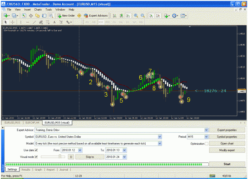The image size is (248, 179).
Task: Select the trendline drawing tool
Action: pyautogui.click(x=34, y=22)
